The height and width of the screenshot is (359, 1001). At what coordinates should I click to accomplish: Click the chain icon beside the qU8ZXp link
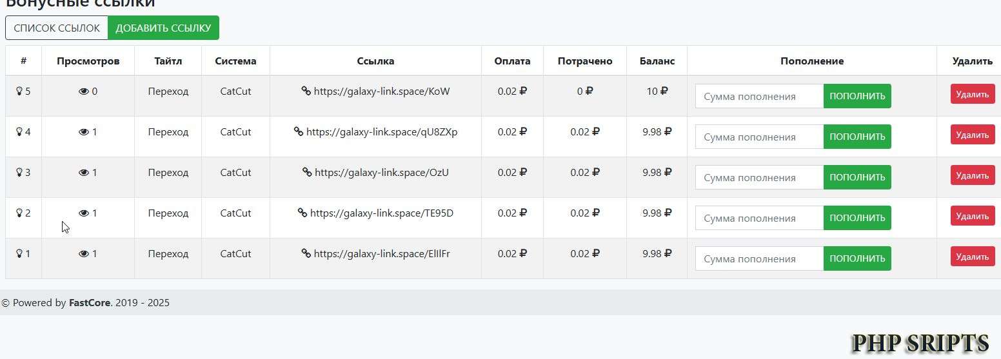point(299,132)
